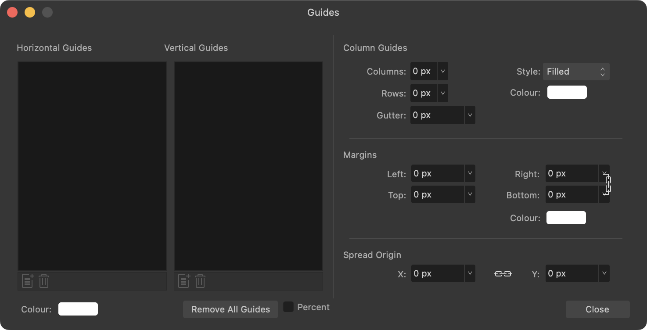Delete selected vertical guide with trash icon
This screenshot has width=647, height=330.
click(200, 281)
